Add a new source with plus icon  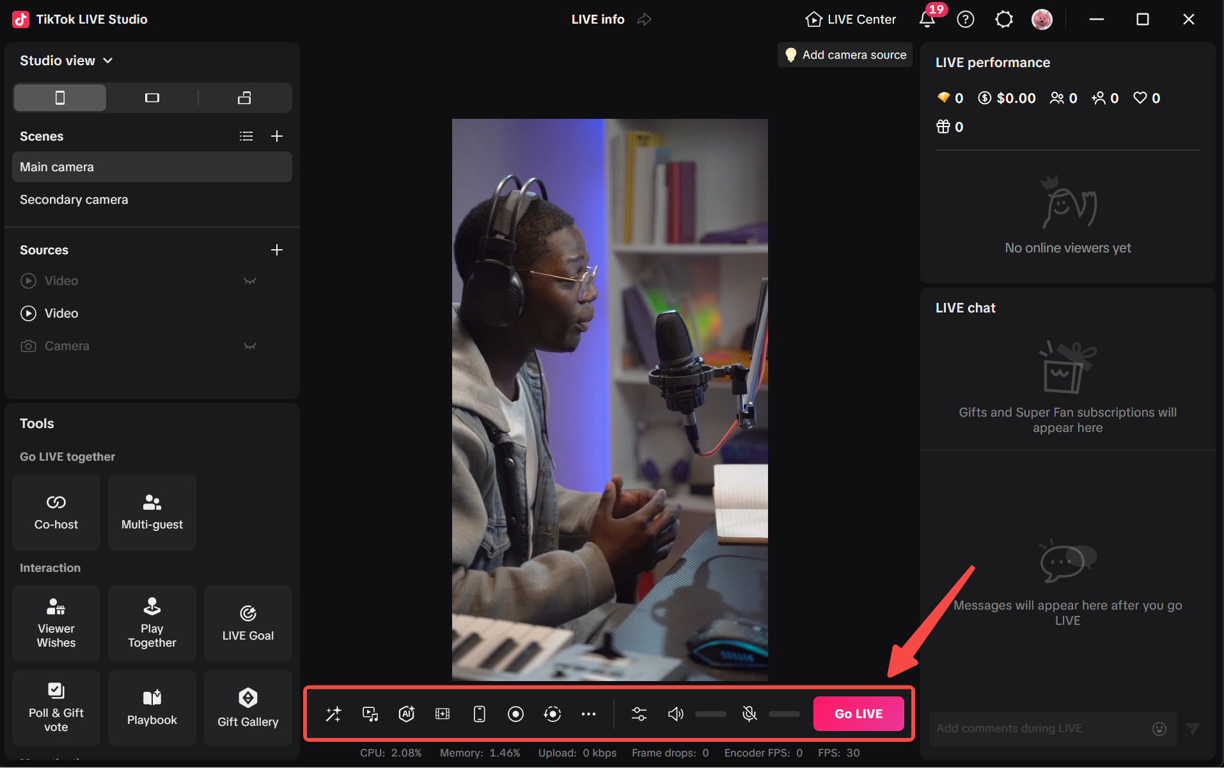[x=277, y=249]
